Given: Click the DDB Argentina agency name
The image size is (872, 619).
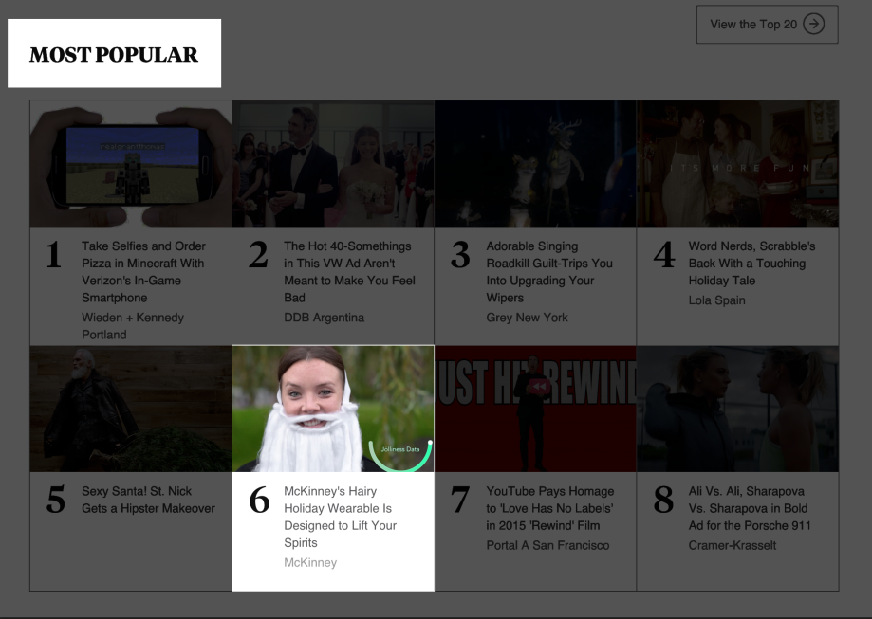Looking at the screenshot, I should click(x=324, y=318).
